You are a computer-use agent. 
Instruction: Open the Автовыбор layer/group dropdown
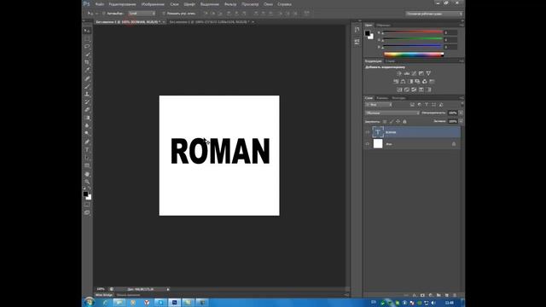(x=142, y=14)
